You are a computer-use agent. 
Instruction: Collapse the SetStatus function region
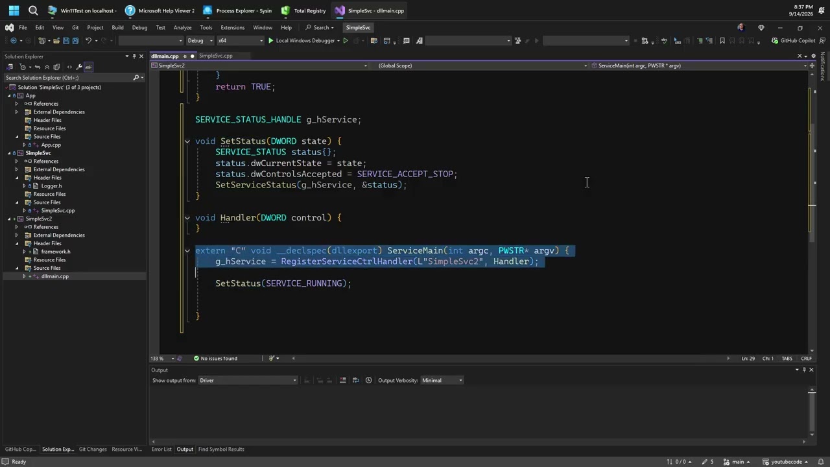point(187,141)
